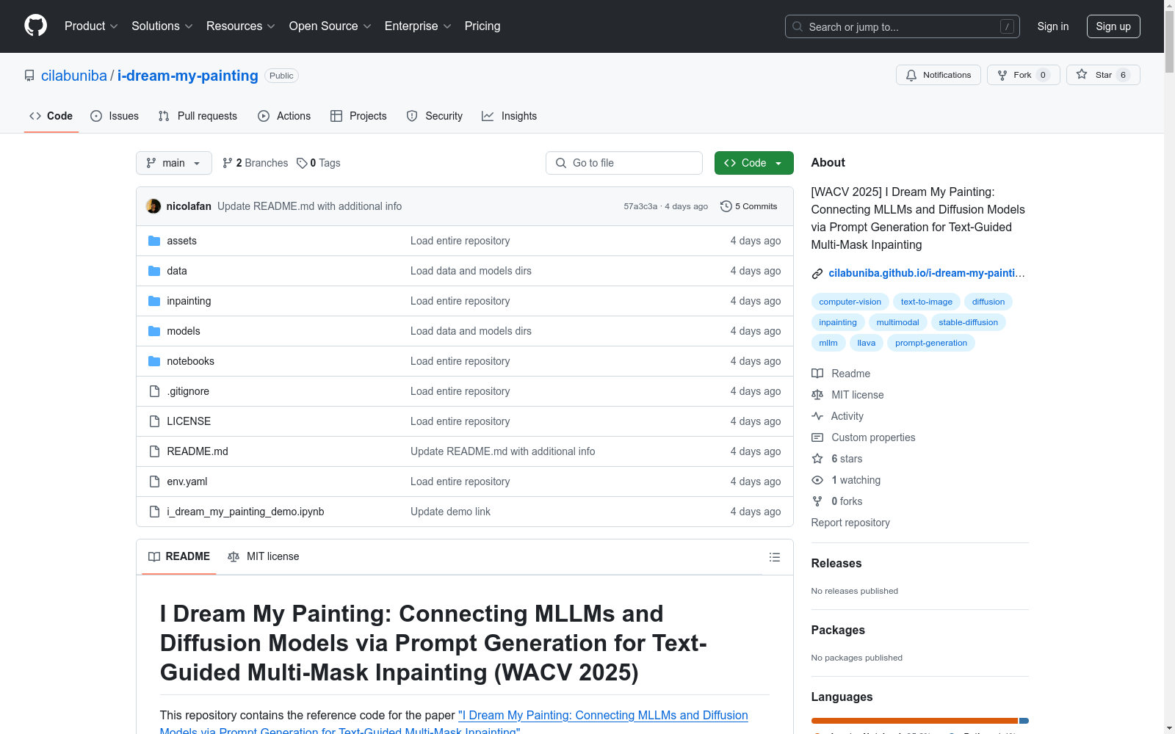Click the pulse icon beside Activity
Viewport: 1175px width, 734px height.
point(817,416)
